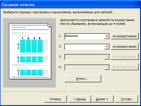
Task: Proceed with the Далее button
Action: [102, 99]
